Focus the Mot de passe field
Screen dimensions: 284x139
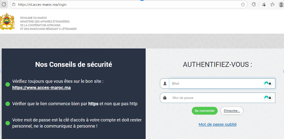click(216, 98)
